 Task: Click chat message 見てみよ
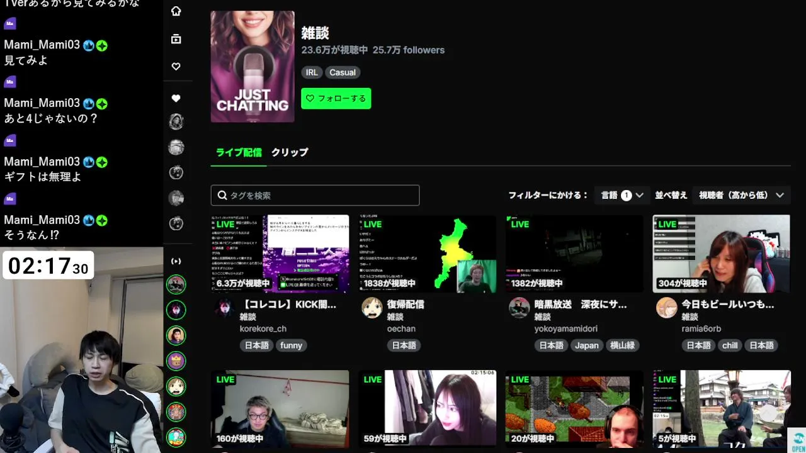(26, 60)
